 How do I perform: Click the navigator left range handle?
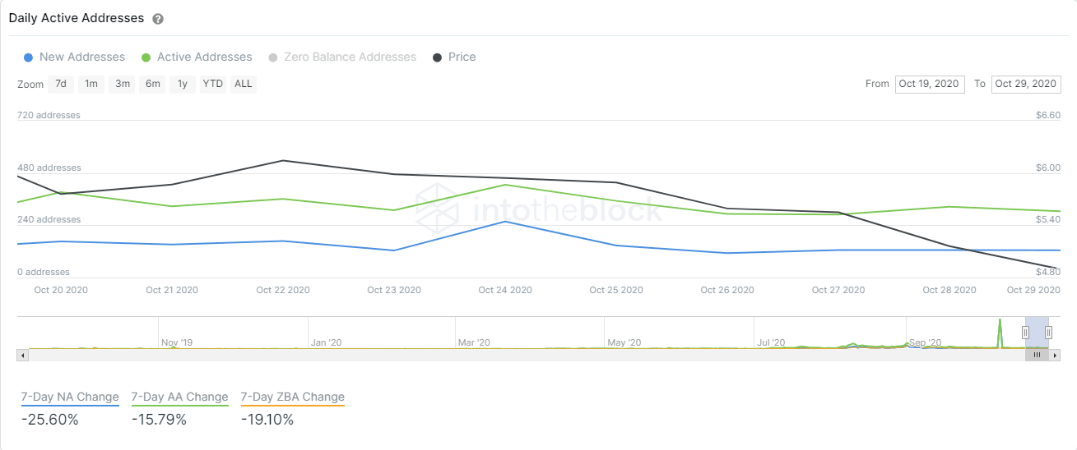coord(1026,332)
